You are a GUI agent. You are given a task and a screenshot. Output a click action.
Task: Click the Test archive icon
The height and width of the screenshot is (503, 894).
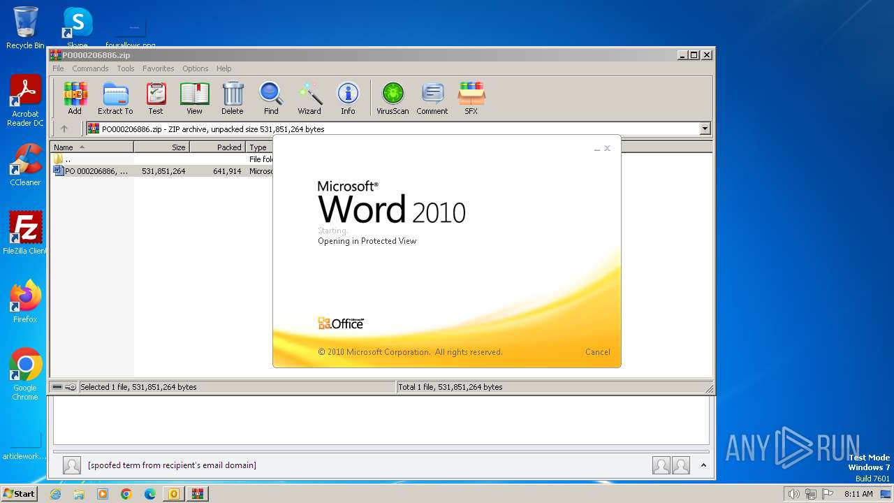click(x=156, y=98)
